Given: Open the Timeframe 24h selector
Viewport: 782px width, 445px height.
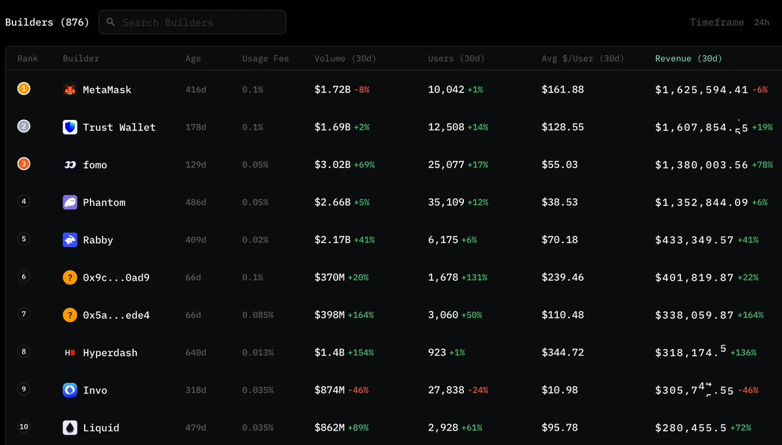Looking at the screenshot, I should 729,22.
